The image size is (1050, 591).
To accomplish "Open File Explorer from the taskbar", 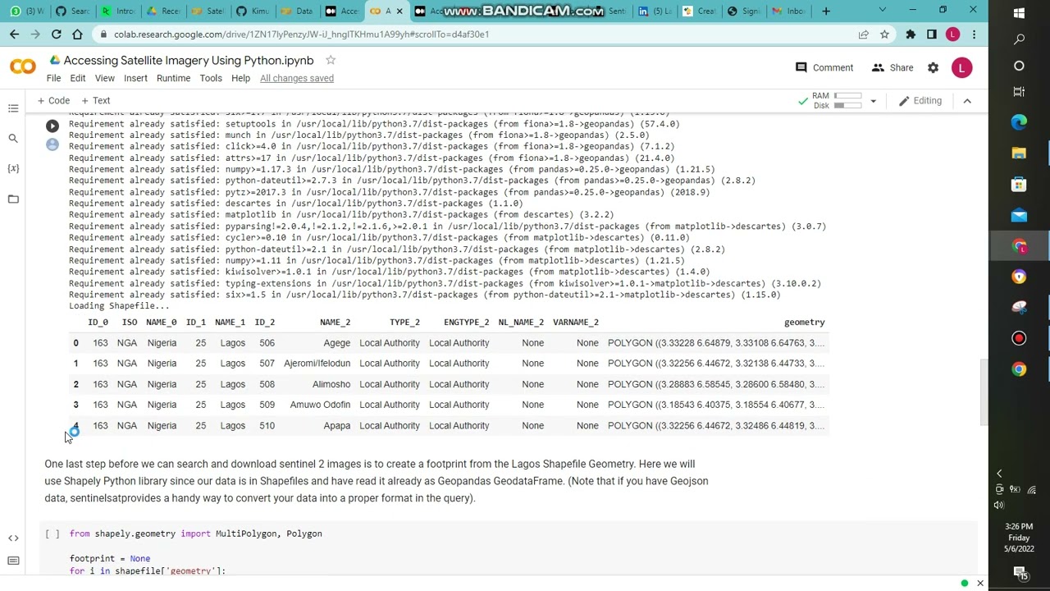I will (x=1019, y=153).
